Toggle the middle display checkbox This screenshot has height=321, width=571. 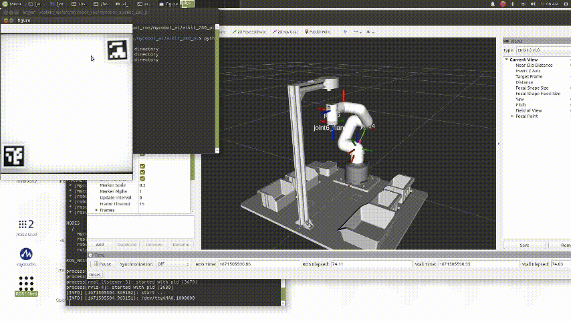pos(142,171)
